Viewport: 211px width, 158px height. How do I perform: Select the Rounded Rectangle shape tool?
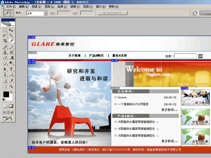(x=11, y=74)
